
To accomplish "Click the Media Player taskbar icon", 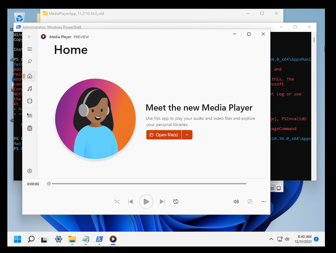I will point(113,239).
